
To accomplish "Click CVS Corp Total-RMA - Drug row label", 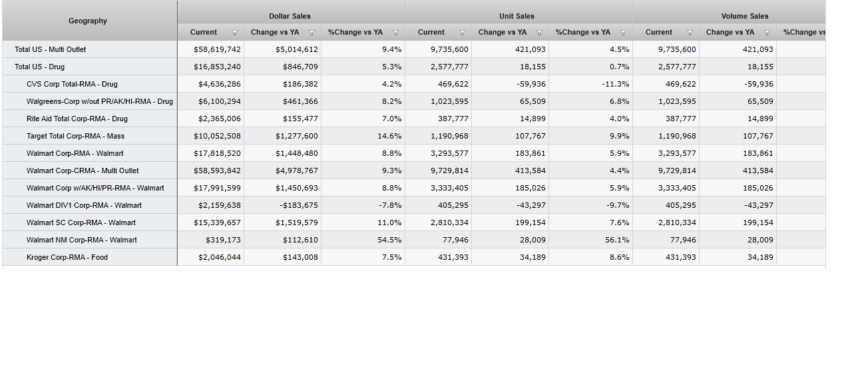I will (72, 84).
